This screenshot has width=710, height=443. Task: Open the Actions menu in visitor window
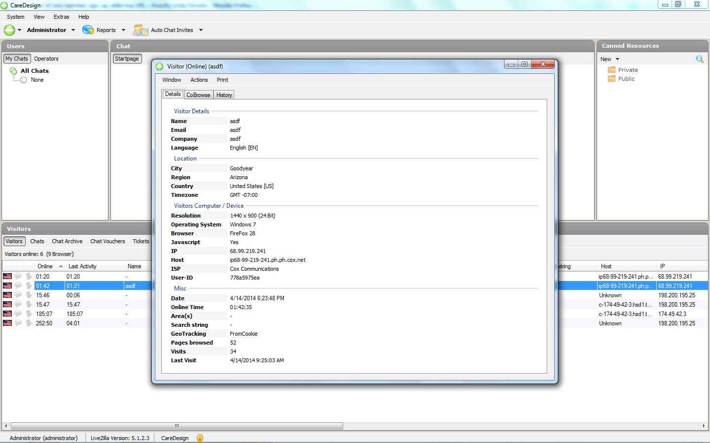(x=199, y=80)
